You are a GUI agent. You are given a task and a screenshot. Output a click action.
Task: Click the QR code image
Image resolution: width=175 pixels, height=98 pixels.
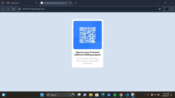[x=87, y=35]
